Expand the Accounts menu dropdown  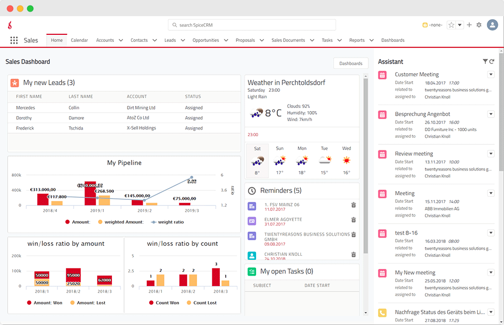121,40
